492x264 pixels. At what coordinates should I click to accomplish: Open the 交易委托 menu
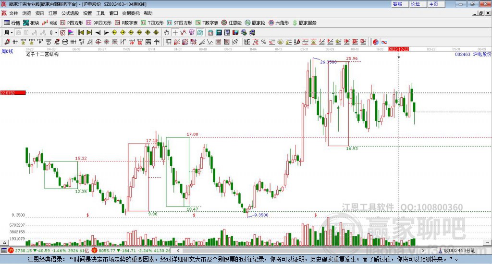(131, 13)
